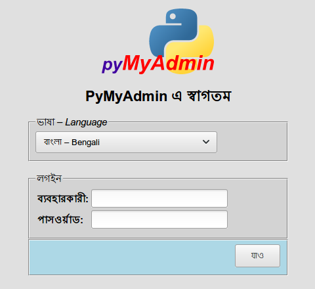Click empty area right of the language selector
The width and height of the screenshot is (315, 289).
click(x=251, y=142)
